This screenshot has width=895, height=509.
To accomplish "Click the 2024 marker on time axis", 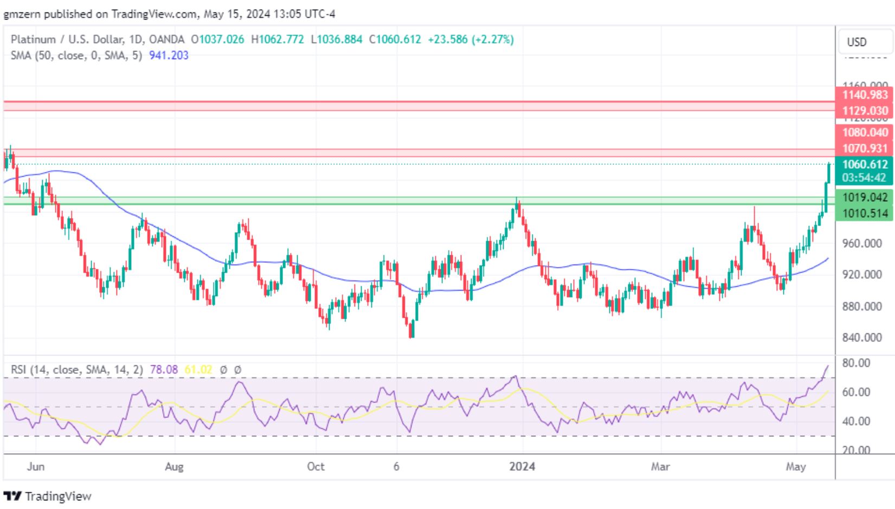I will pos(522,467).
